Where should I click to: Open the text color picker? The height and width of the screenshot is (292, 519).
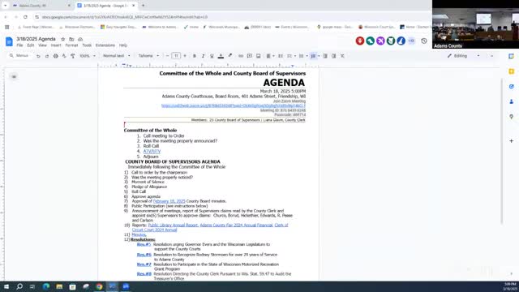pyautogui.click(x=221, y=56)
